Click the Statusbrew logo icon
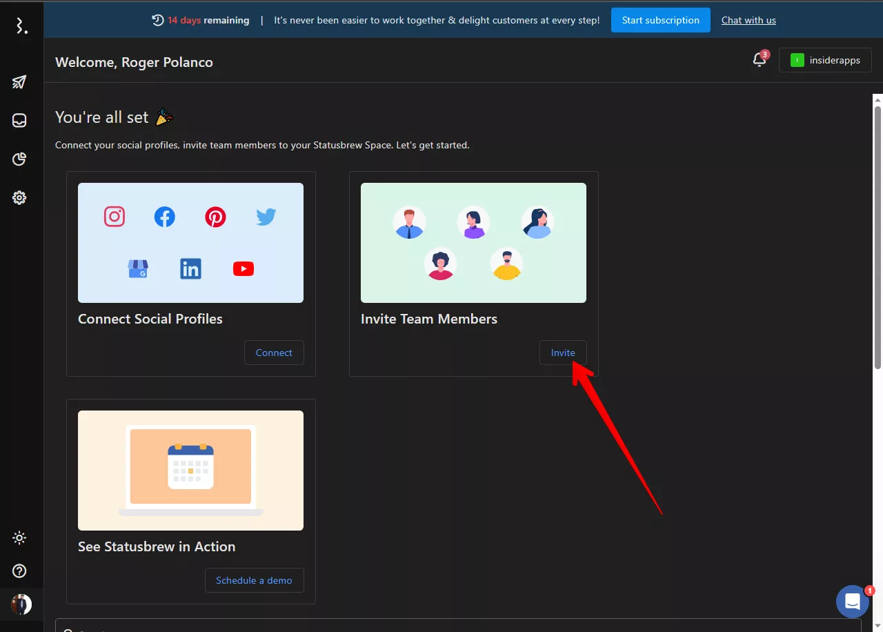This screenshot has width=883, height=632. [x=21, y=26]
